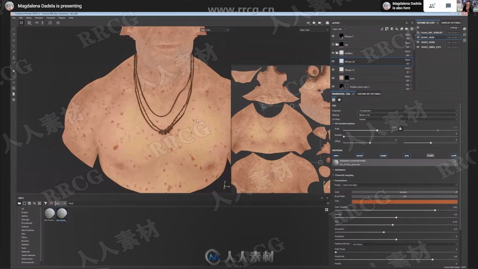Switch to the Texture Set Settings tab
478x269 pixels.
tap(369, 94)
